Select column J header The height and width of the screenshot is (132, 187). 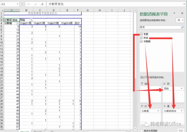124,11
